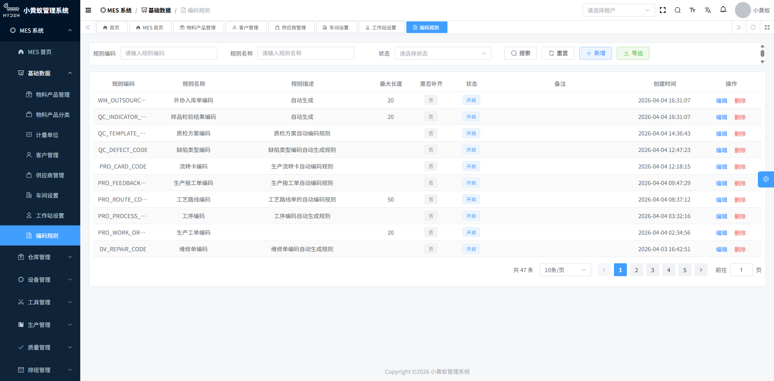Click the 新增 add button
The image size is (774, 381).
(x=595, y=53)
